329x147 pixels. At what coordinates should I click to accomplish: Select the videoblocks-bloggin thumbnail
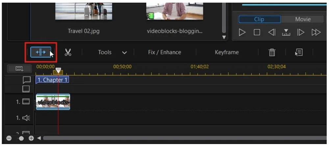point(175,11)
